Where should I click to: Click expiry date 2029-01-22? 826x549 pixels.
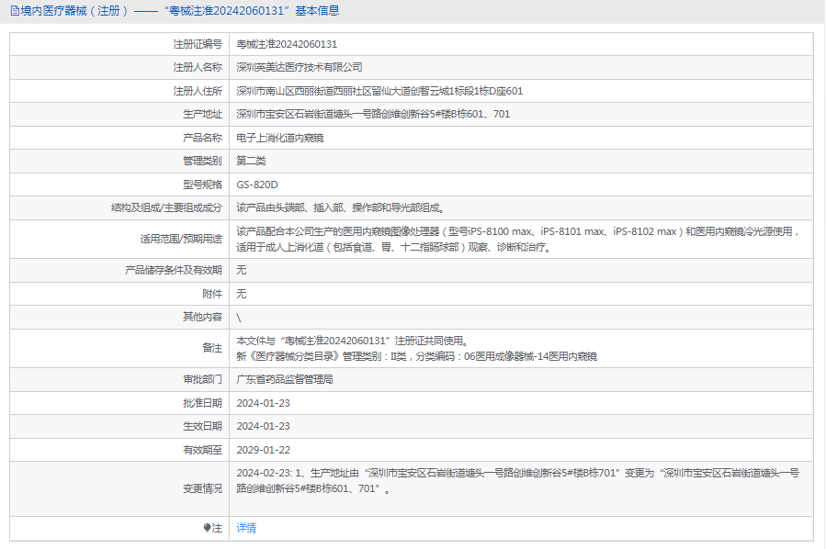click(263, 450)
